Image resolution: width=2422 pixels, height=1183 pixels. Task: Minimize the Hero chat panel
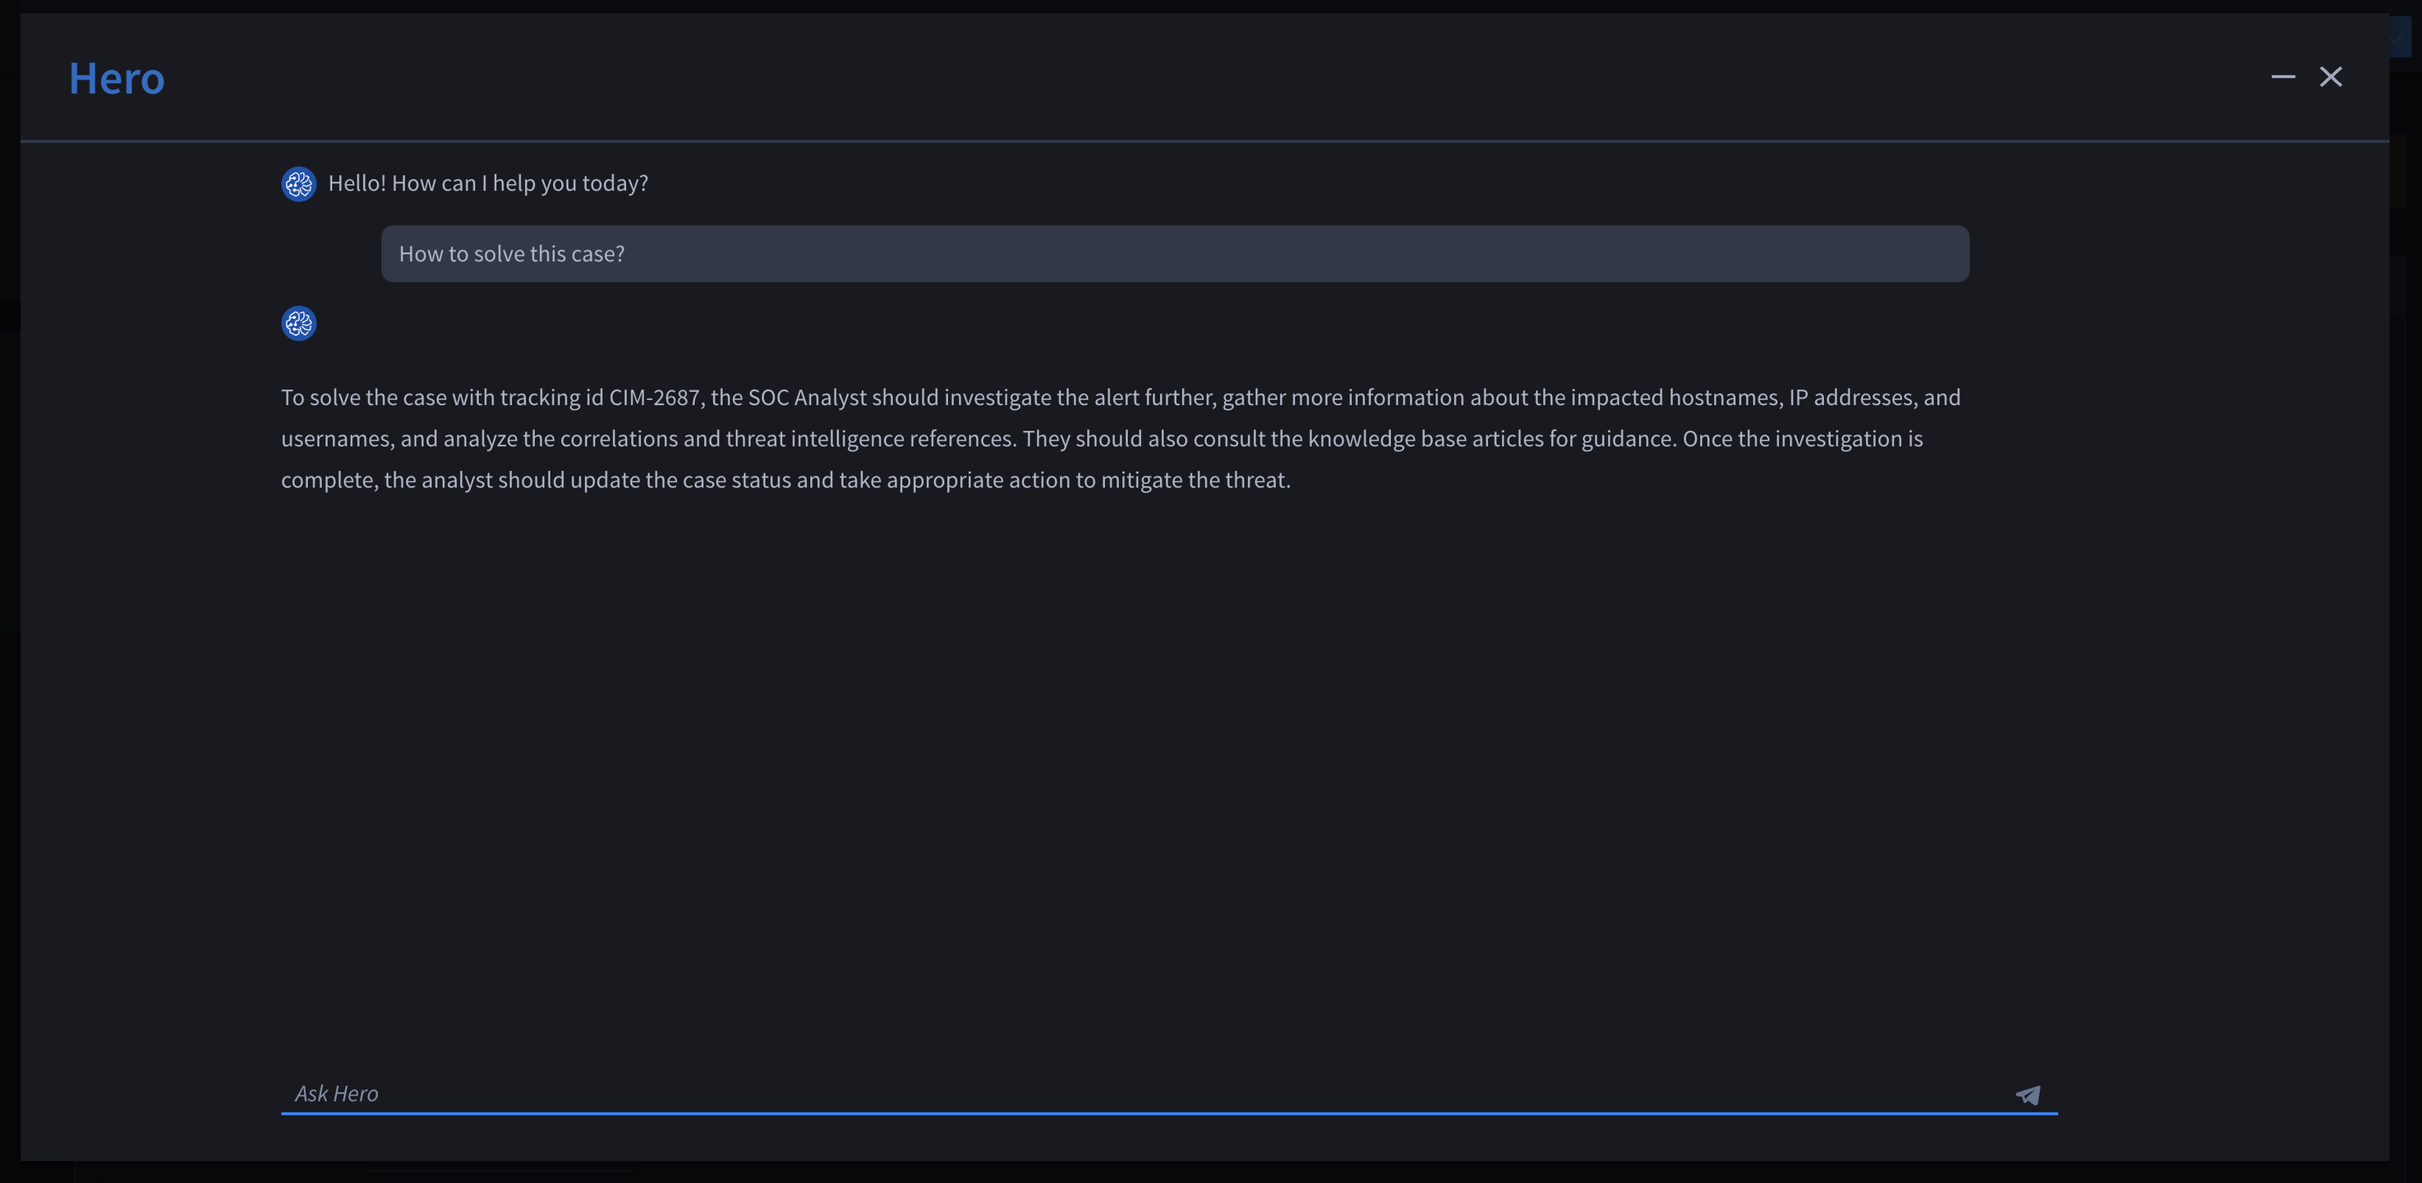[2283, 77]
